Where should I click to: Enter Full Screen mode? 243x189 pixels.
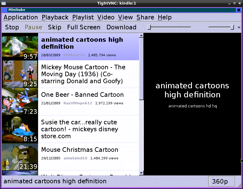click(84, 27)
